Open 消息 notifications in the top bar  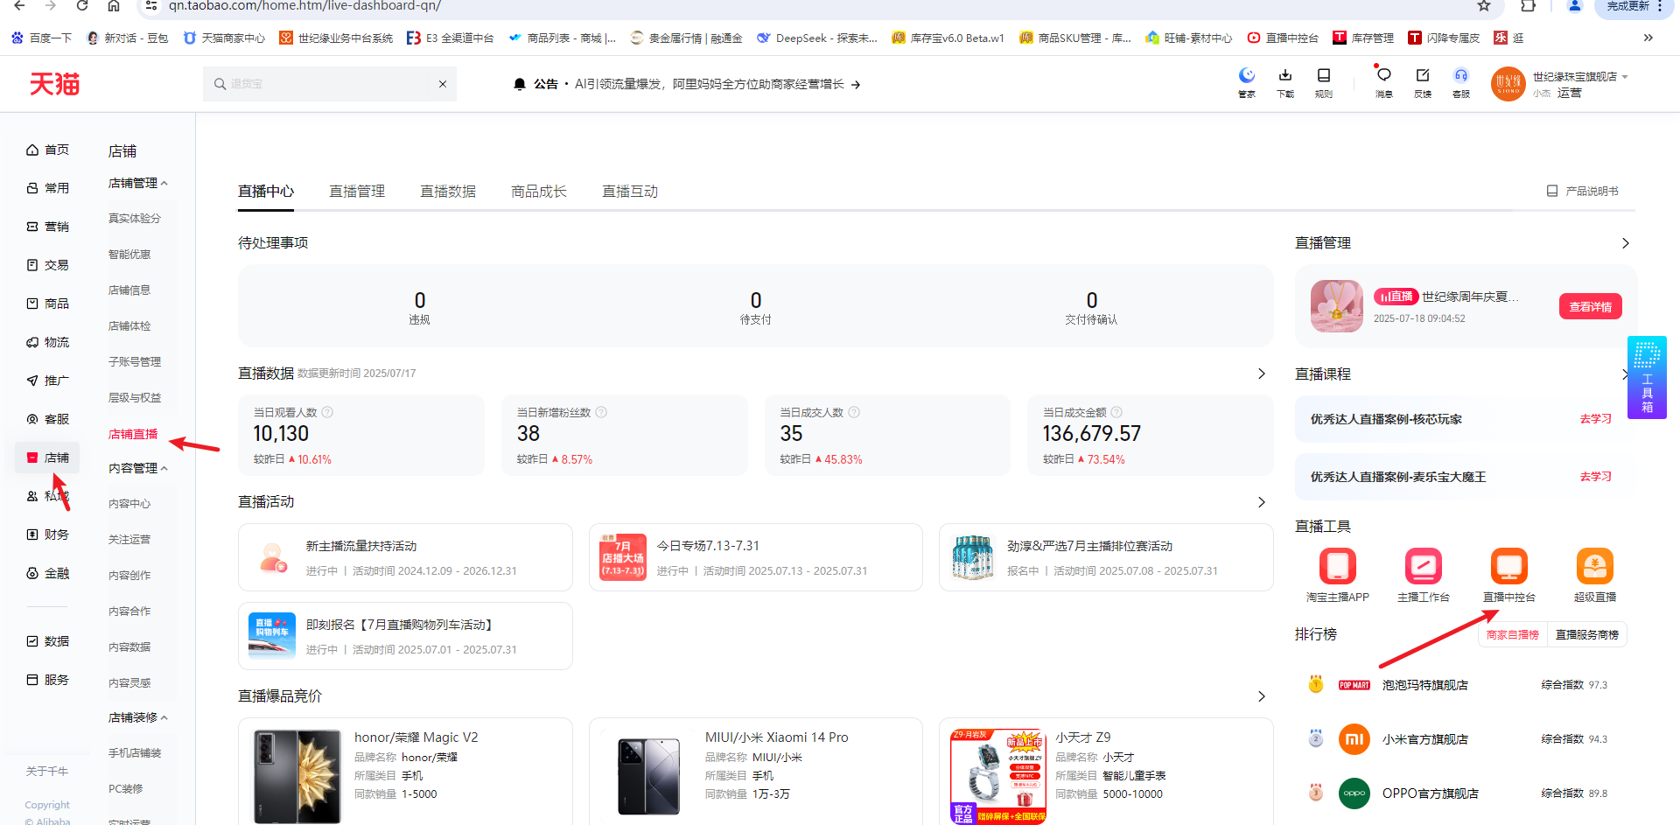(1383, 81)
